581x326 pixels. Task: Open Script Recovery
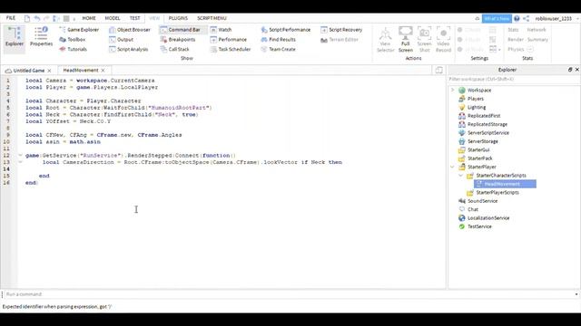(x=341, y=30)
